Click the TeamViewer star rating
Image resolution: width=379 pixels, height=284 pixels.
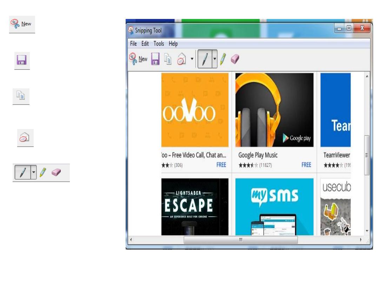coord(333,165)
